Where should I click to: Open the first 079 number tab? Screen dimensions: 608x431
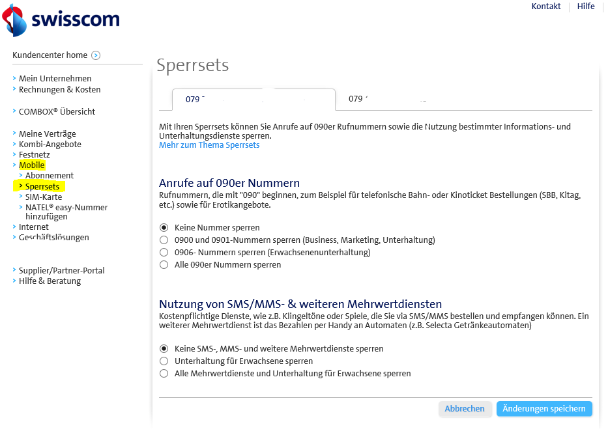click(x=253, y=100)
